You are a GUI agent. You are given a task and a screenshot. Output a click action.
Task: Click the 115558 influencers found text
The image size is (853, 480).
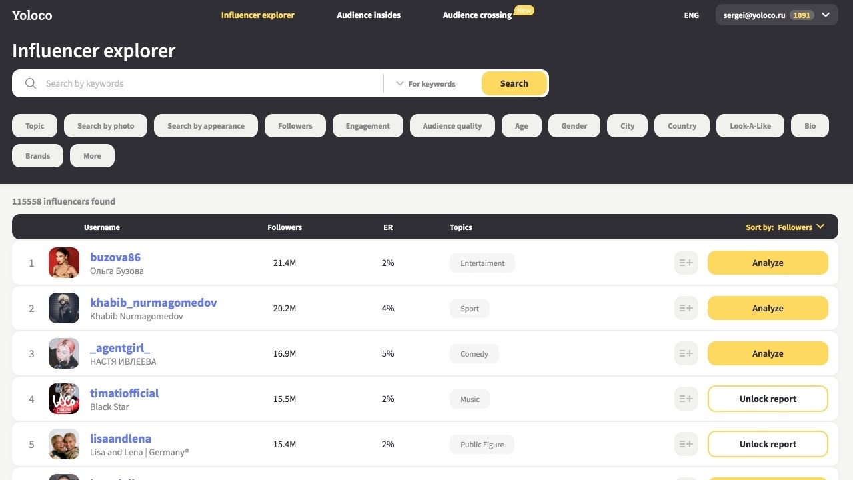[x=63, y=201]
